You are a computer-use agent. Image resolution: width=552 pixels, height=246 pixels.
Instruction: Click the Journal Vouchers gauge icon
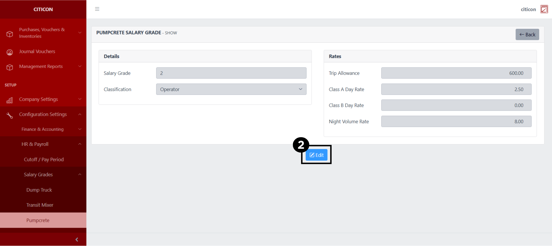click(10, 52)
